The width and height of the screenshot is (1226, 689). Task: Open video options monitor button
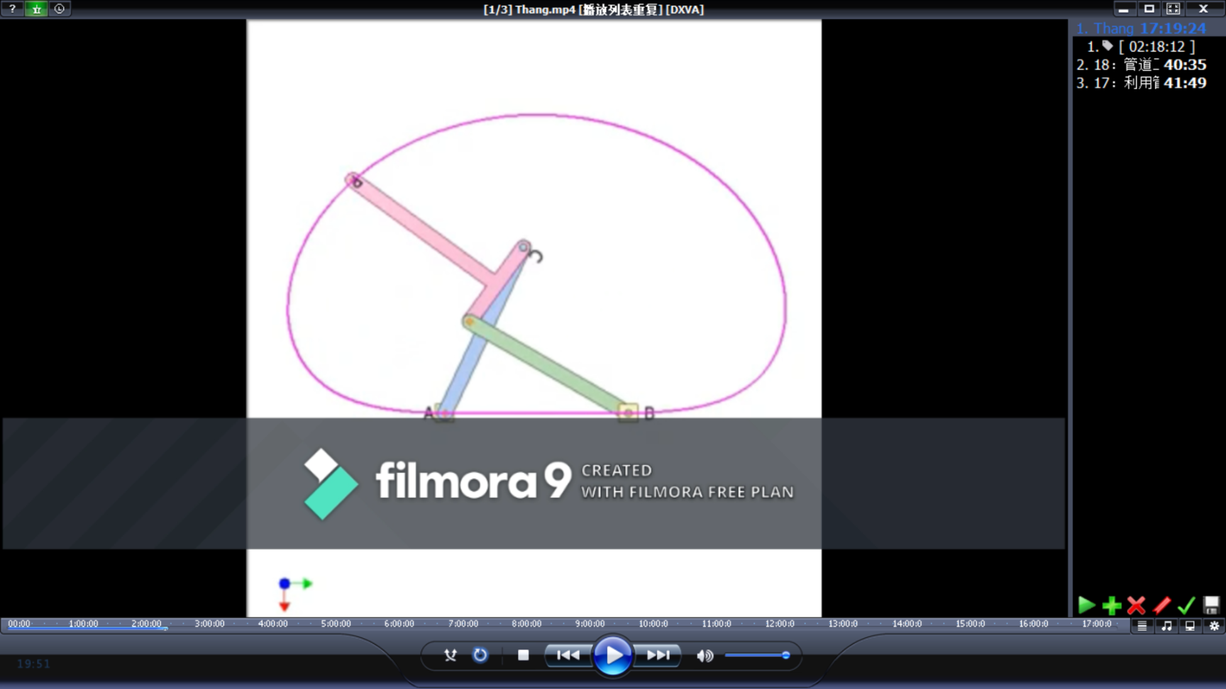point(1190,626)
